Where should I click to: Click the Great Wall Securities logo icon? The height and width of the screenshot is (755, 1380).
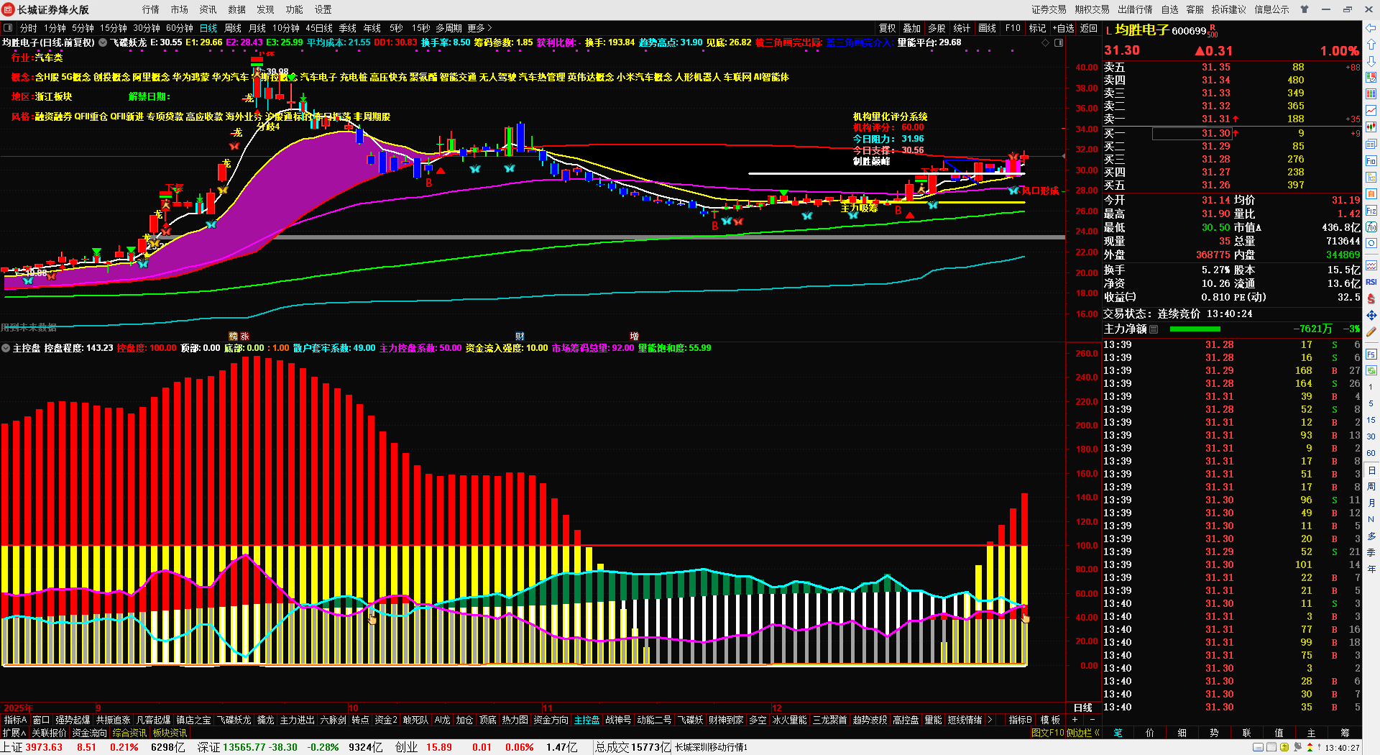coord(9,9)
